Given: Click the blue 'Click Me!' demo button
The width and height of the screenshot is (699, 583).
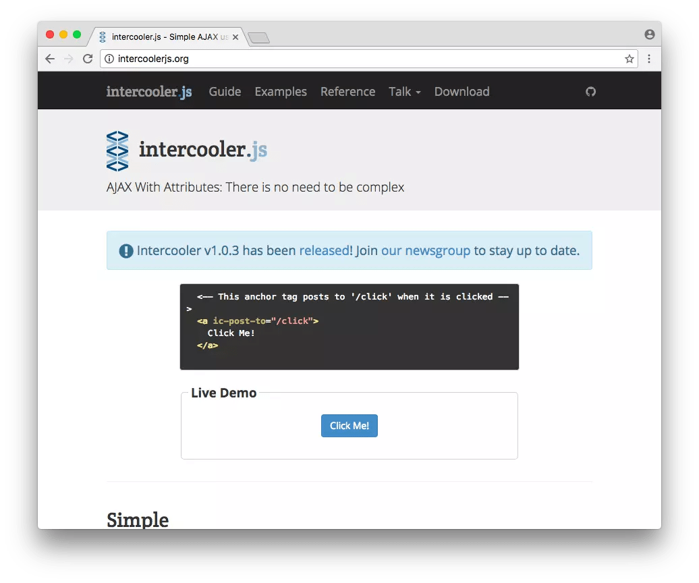Looking at the screenshot, I should (349, 426).
